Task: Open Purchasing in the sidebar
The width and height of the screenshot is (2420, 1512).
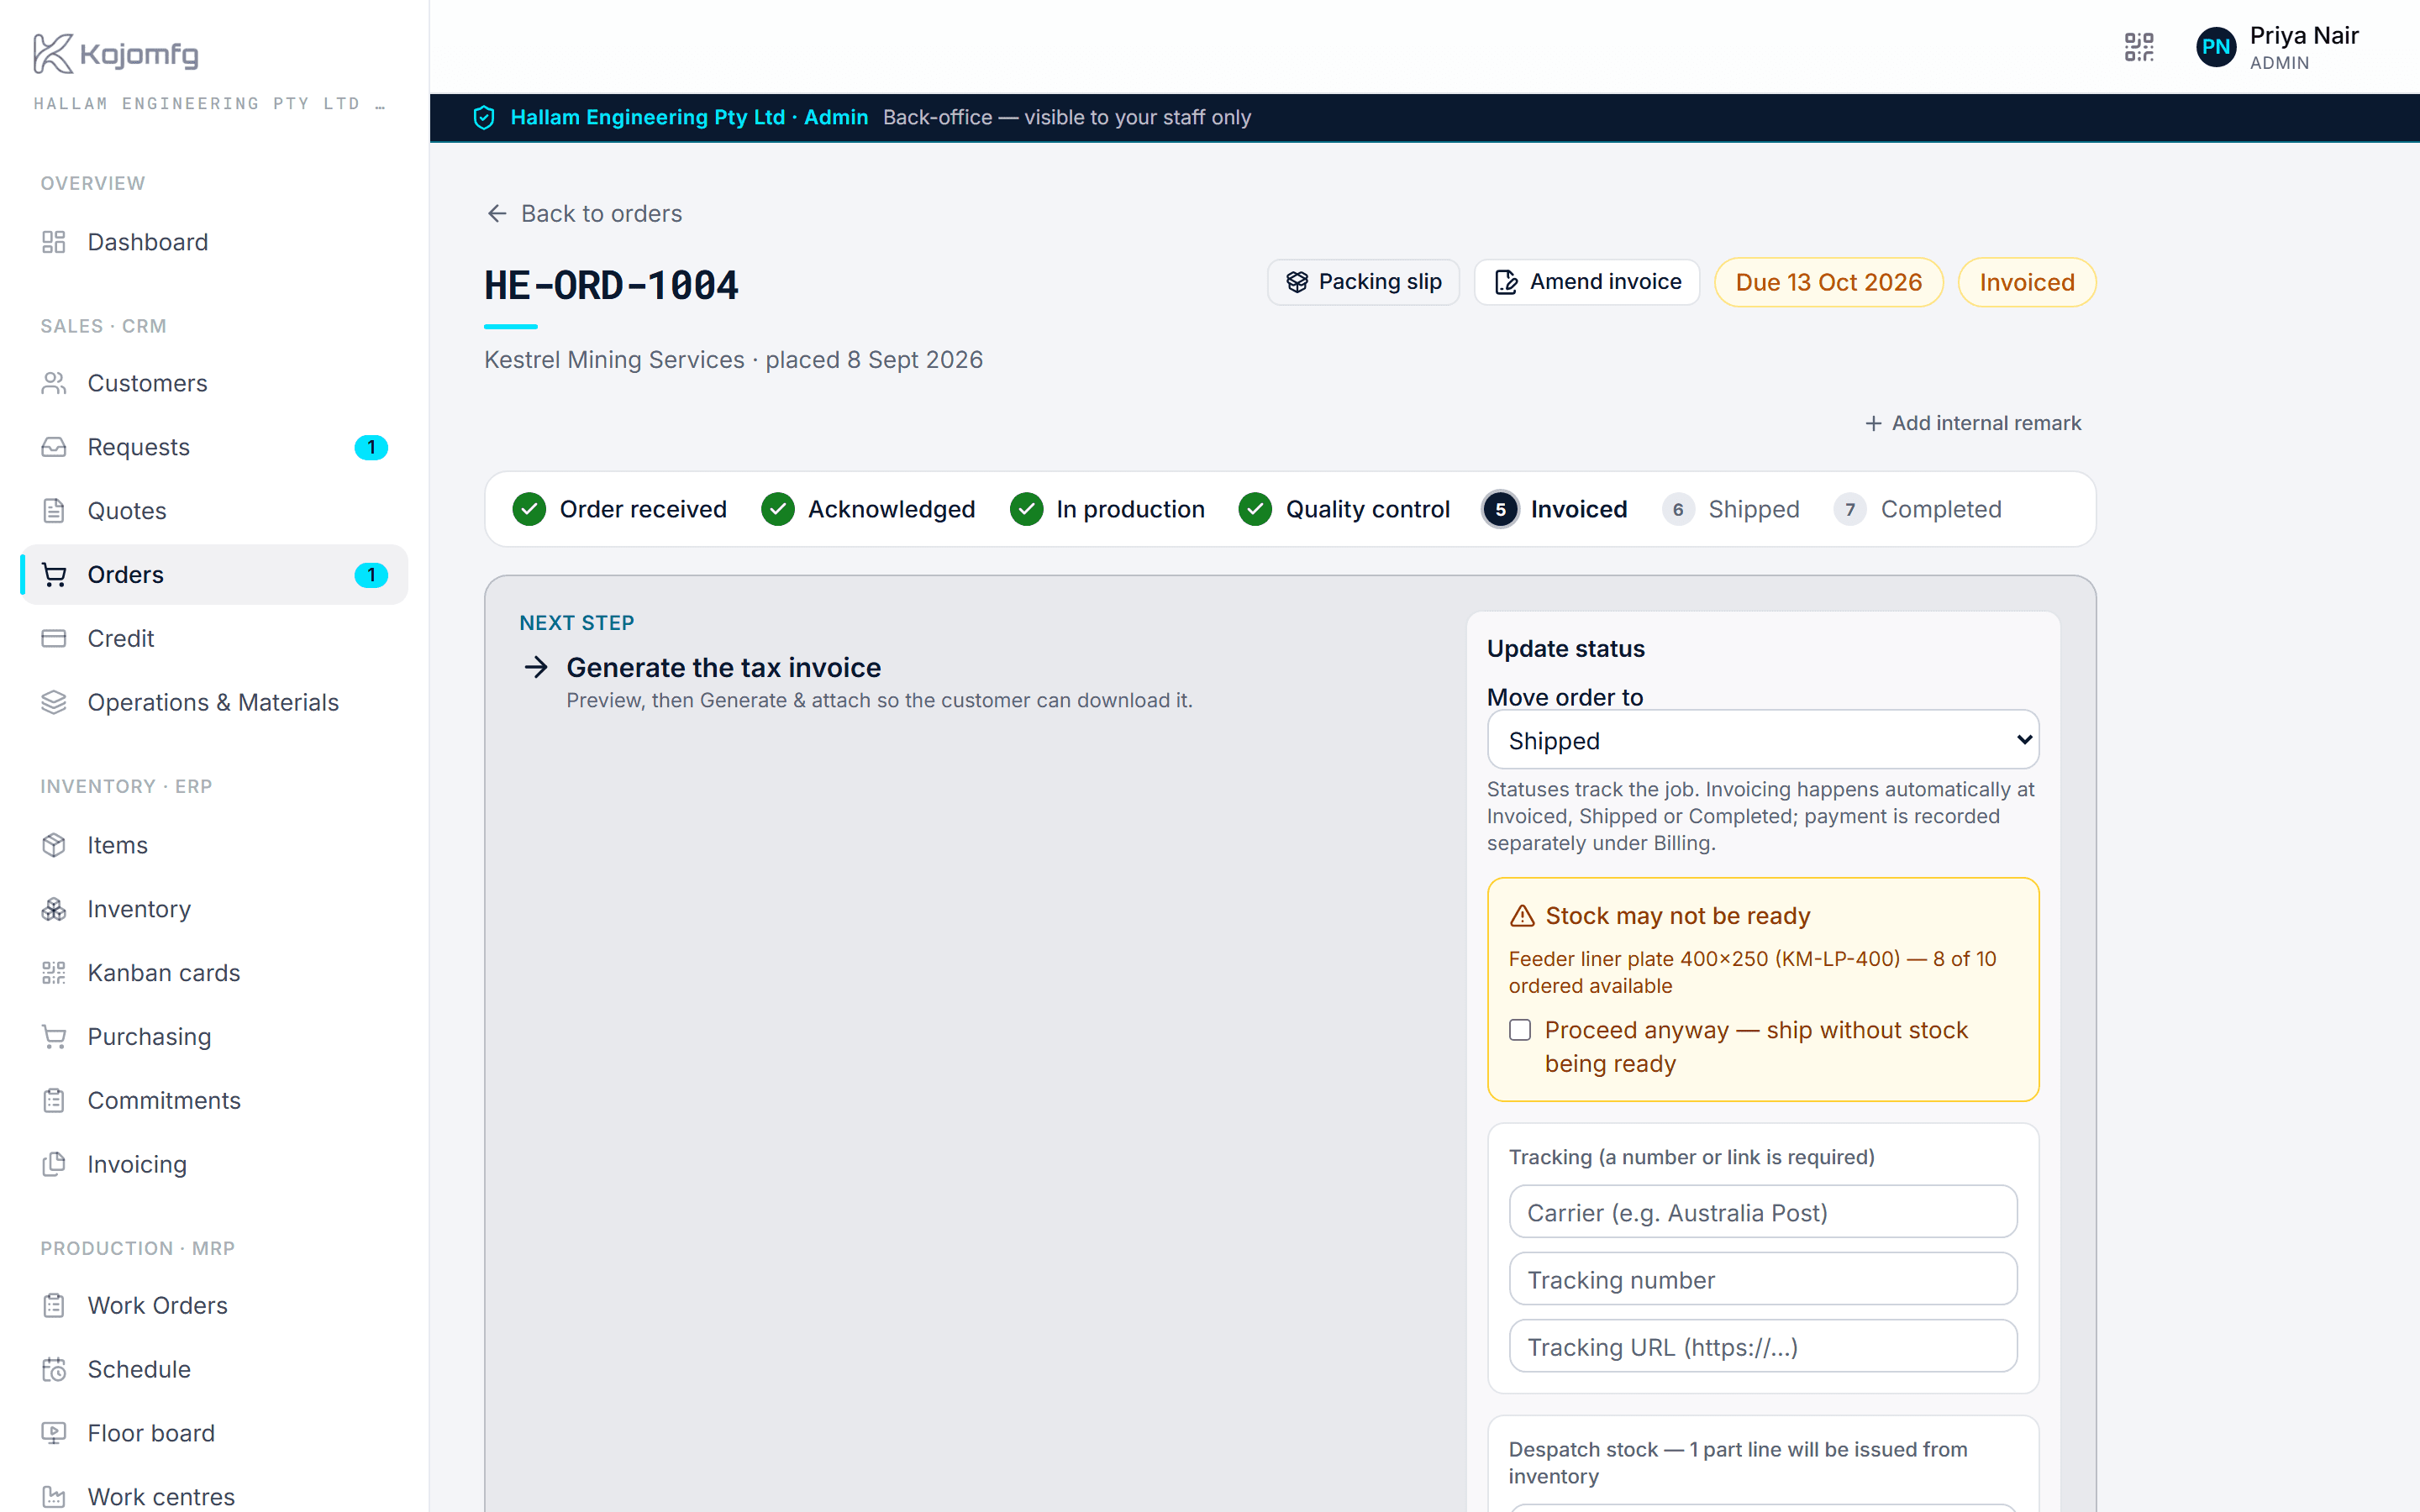Action: click(x=214, y=1037)
